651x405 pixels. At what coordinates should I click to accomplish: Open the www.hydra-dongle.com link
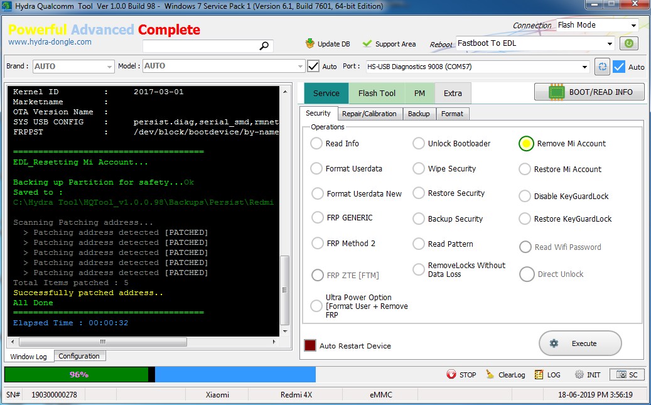[x=50, y=41]
